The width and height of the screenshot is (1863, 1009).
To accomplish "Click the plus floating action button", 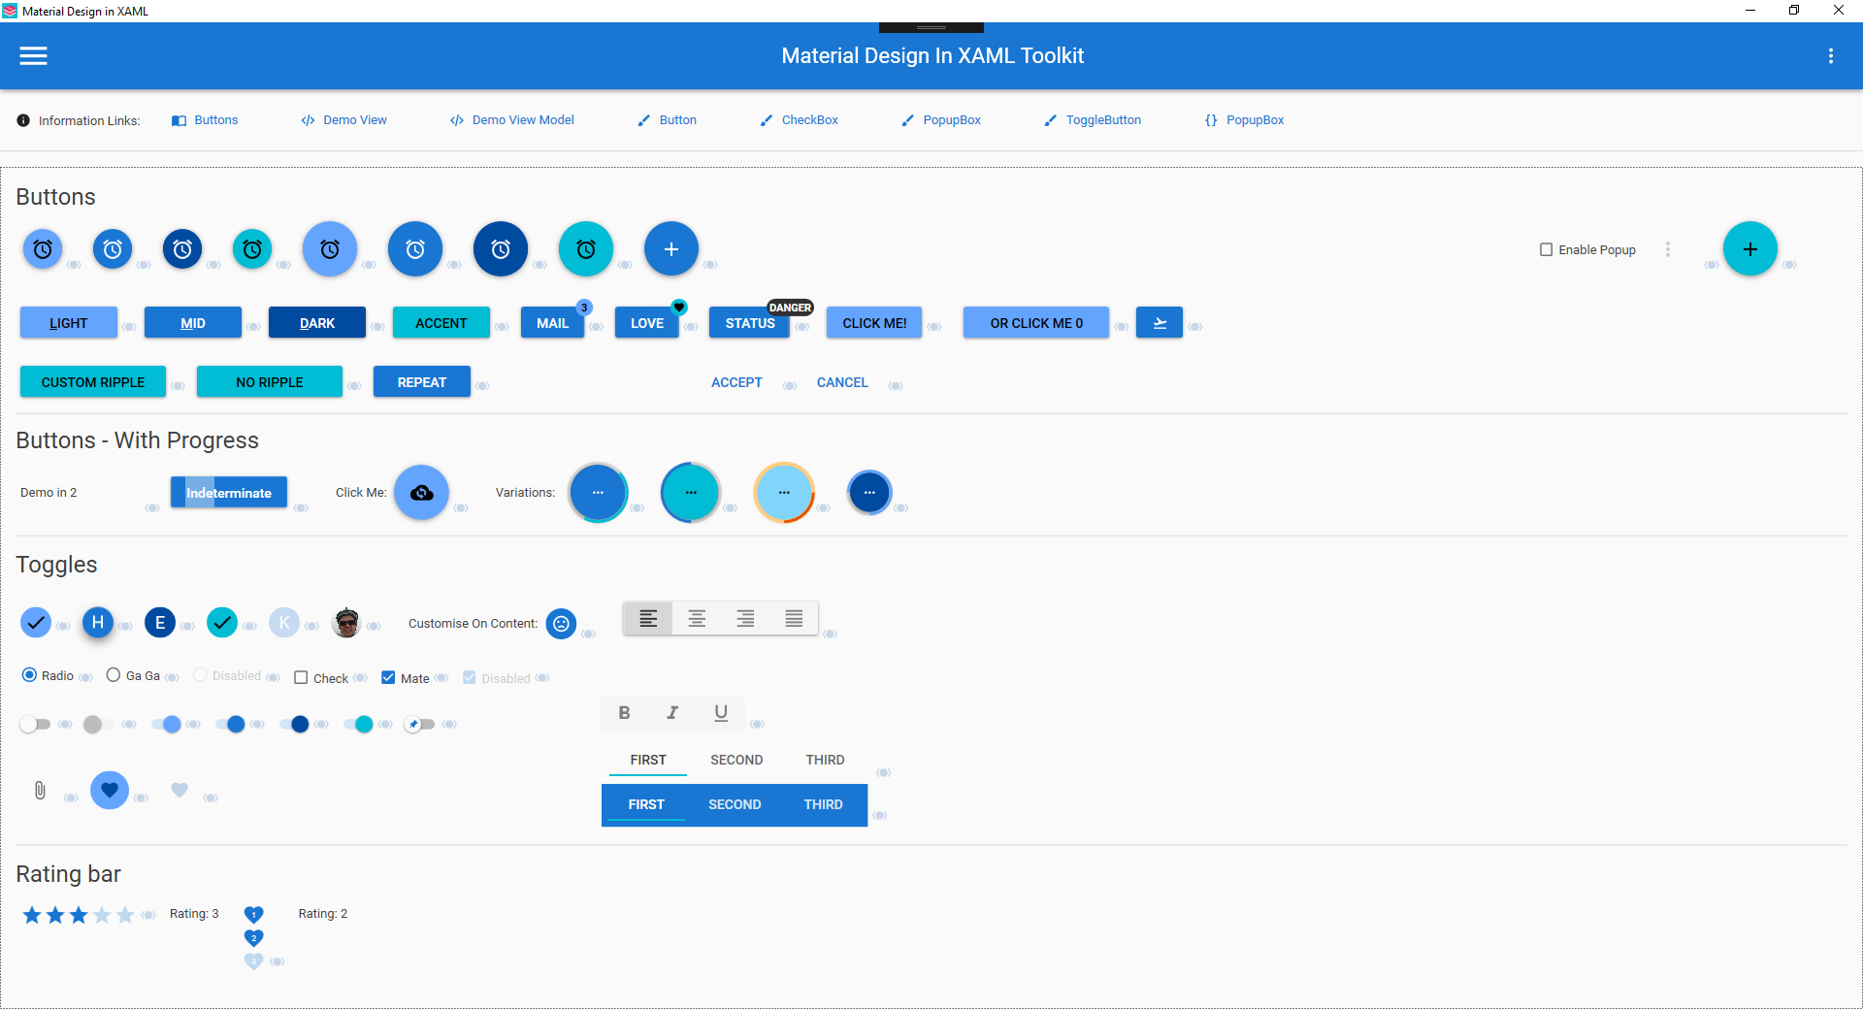I will tap(671, 248).
